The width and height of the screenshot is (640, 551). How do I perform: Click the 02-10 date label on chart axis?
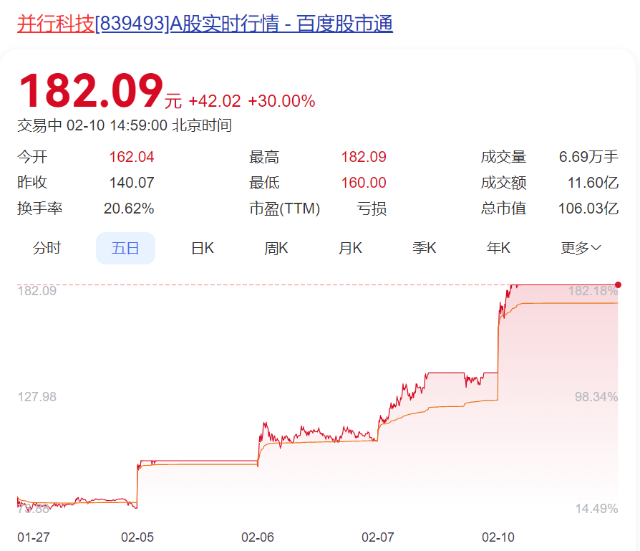click(498, 537)
